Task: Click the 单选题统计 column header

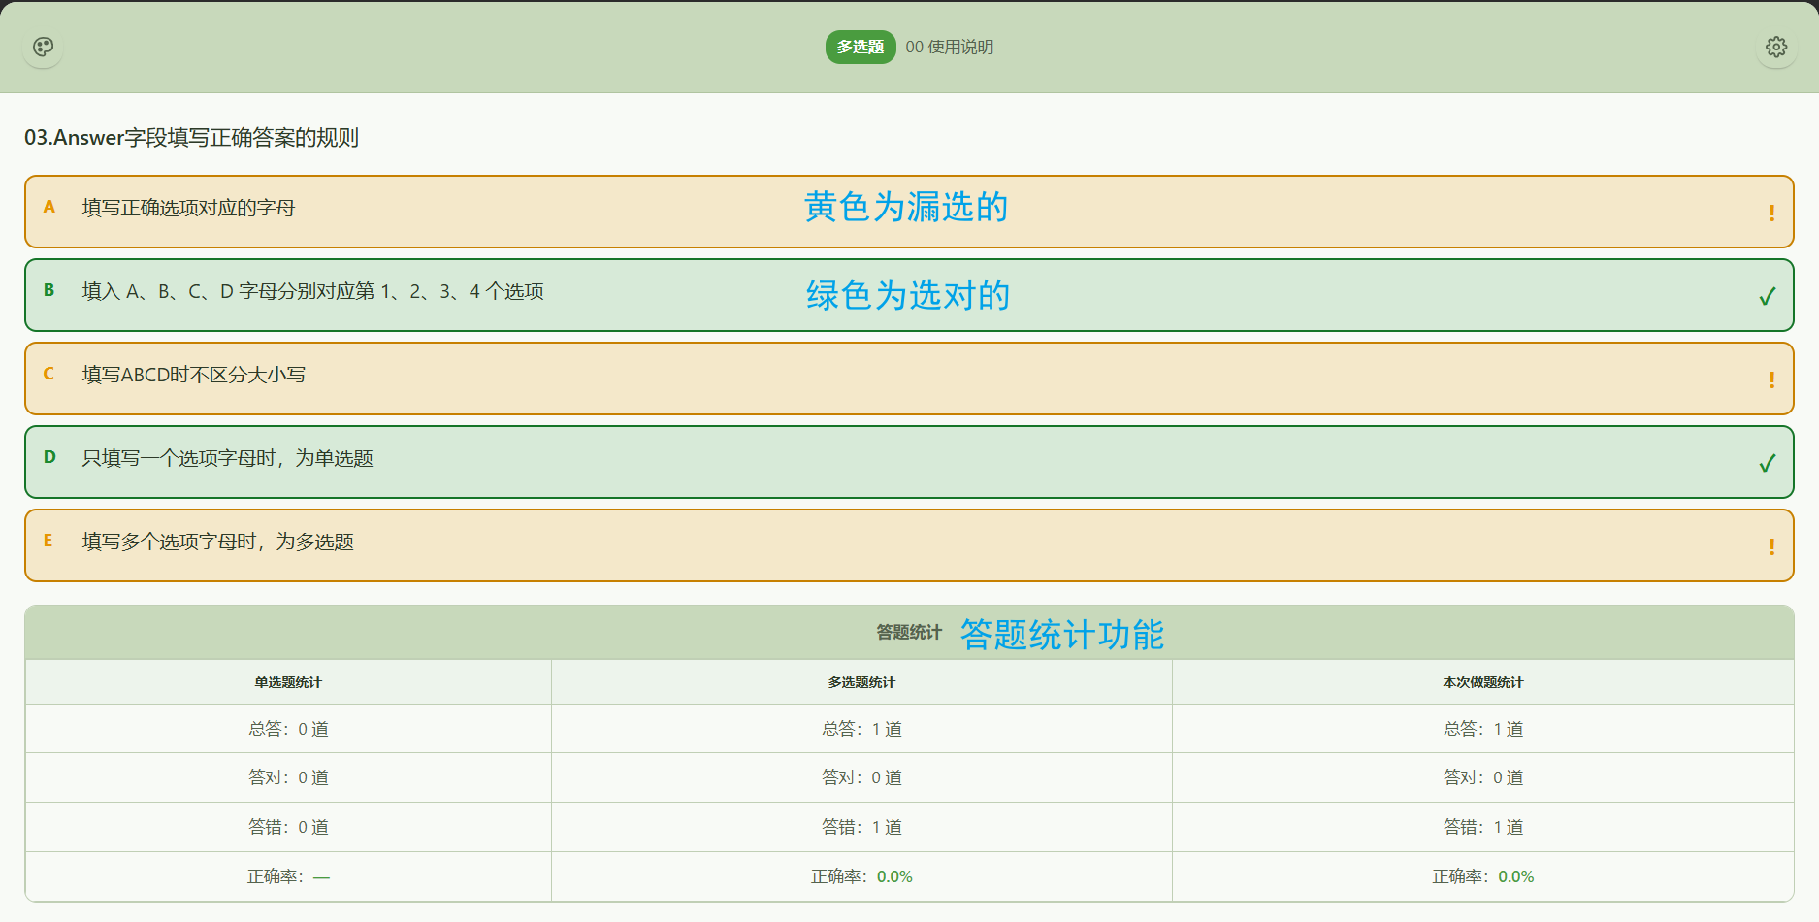Action: [288, 682]
